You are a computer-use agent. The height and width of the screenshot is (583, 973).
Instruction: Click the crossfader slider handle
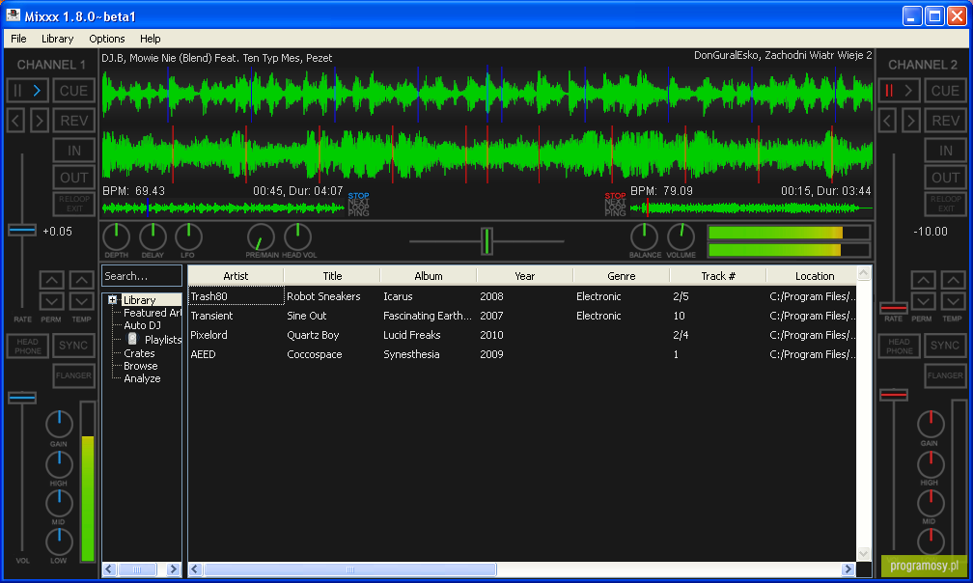tap(487, 240)
